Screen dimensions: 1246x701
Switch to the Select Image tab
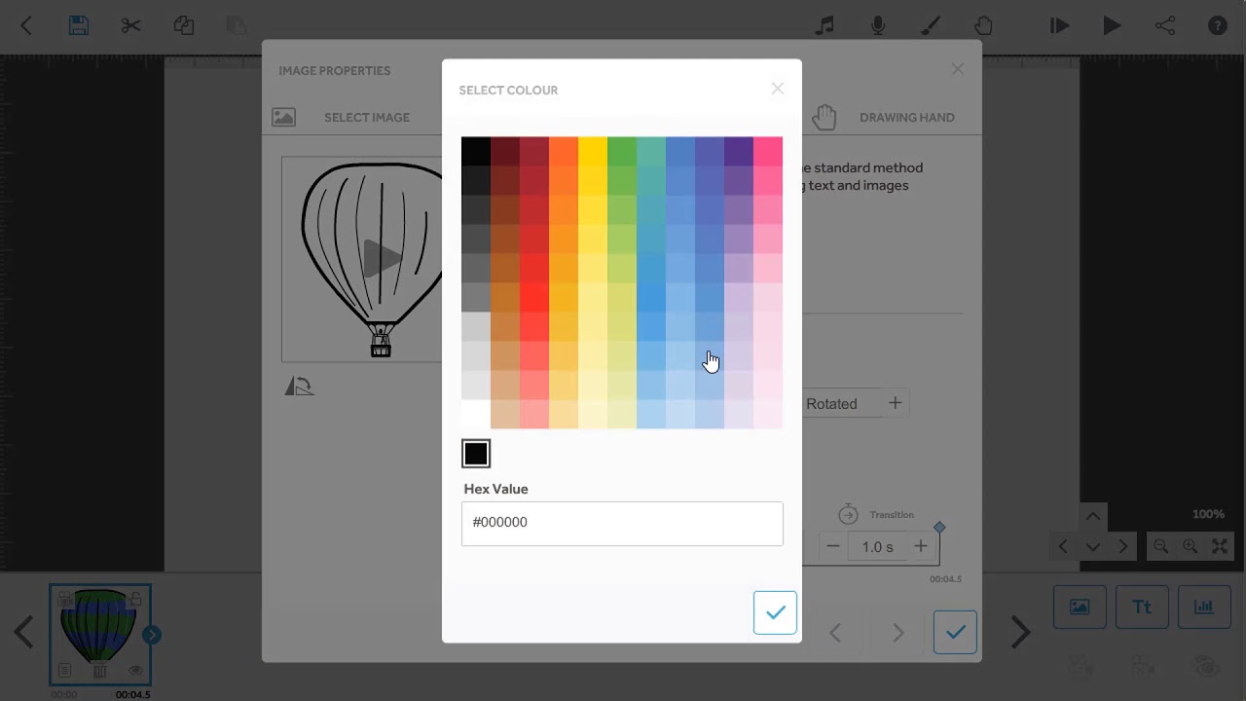point(367,118)
